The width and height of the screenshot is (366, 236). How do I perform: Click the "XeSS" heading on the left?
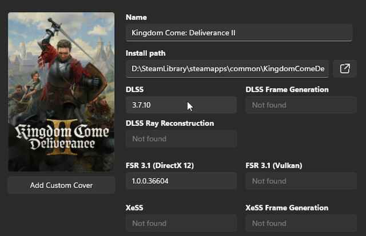[136, 207]
